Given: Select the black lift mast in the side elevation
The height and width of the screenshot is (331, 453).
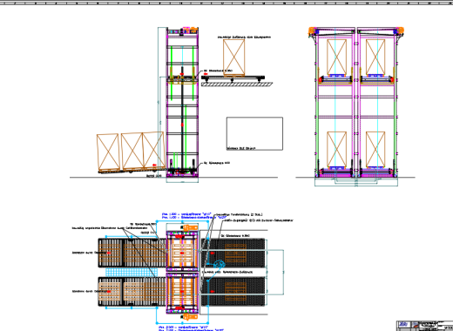Looking at the screenshot, I should [183, 119].
